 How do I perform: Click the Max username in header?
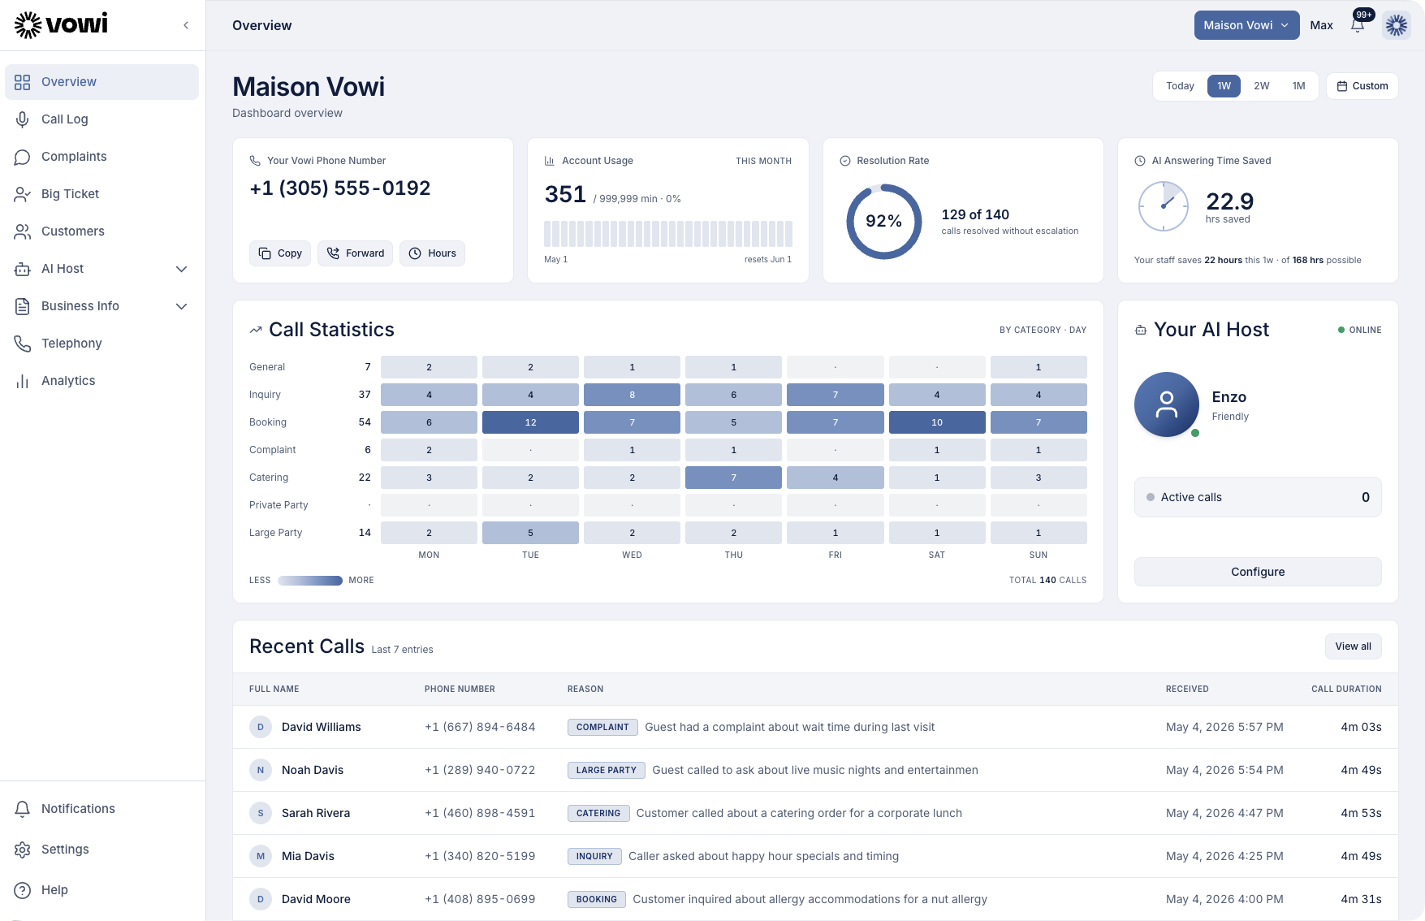1321,25
